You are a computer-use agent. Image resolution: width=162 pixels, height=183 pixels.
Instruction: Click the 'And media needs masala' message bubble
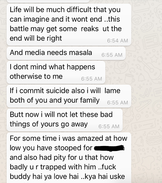click(x=66, y=53)
